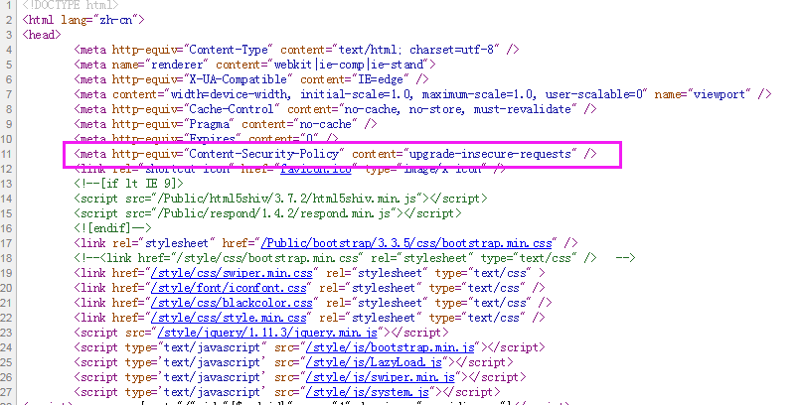Click the <![endif]--> comment line
The height and width of the screenshot is (405, 802).
coord(112,228)
